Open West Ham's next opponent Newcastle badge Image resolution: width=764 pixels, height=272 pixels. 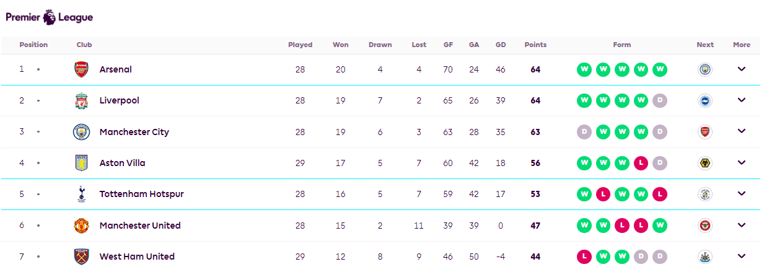pos(705,257)
